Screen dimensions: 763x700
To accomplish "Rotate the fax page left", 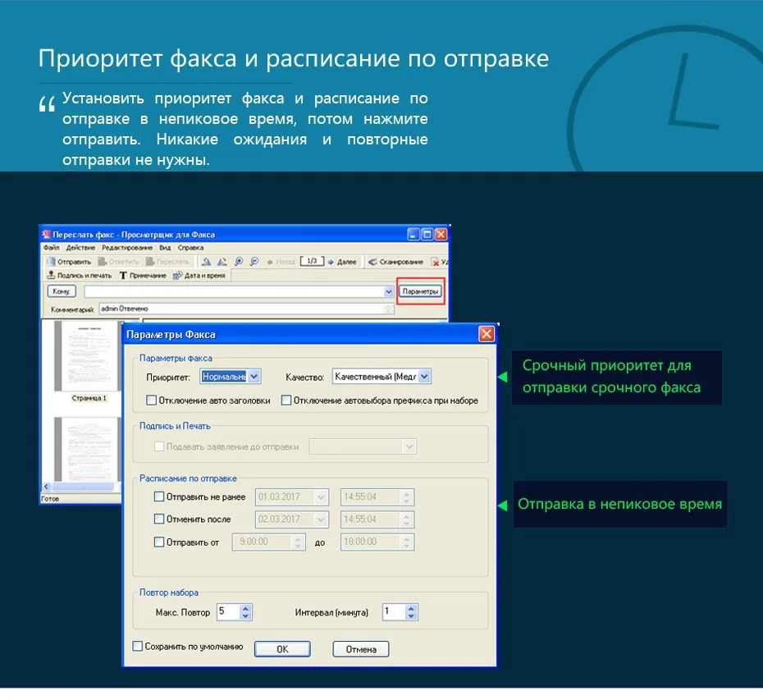I will coord(206,262).
